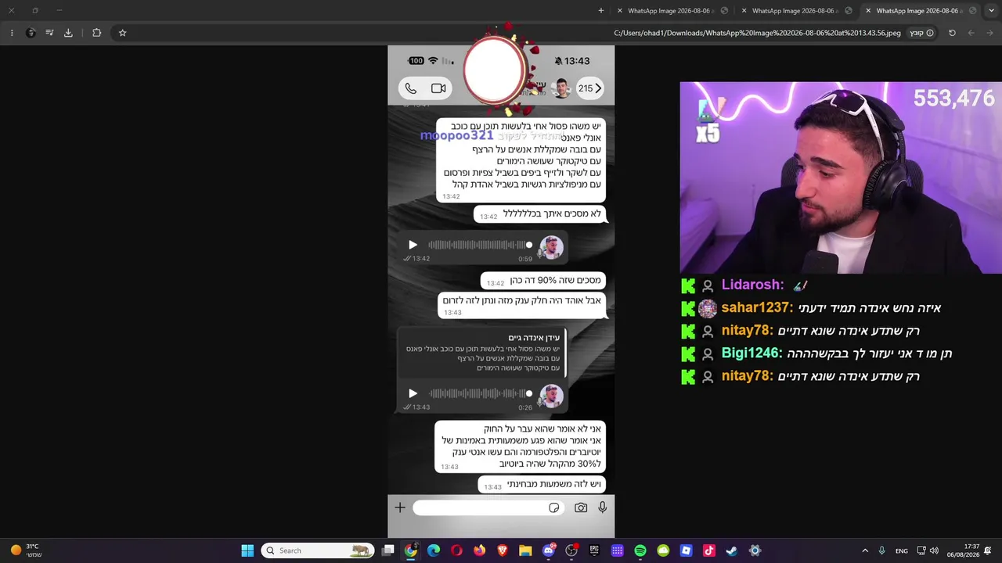1002x563 pixels.
Task: Open a new browser tab
Action: tap(601, 11)
